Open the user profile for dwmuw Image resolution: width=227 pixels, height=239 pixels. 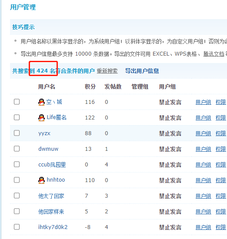pos(48,149)
